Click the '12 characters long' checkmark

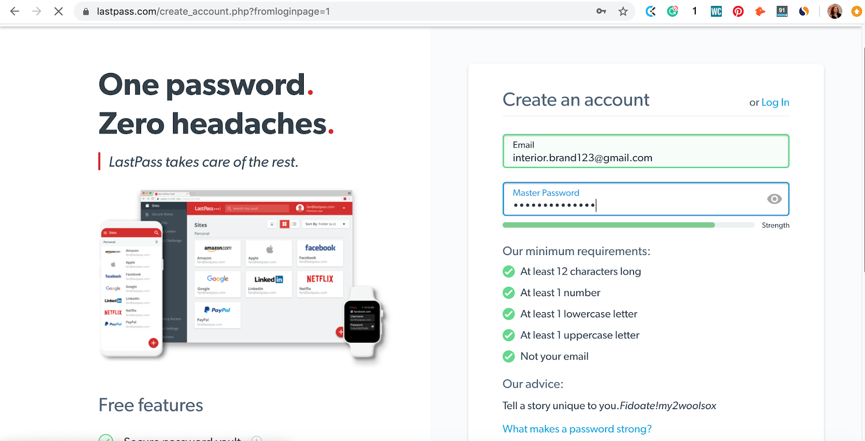[x=509, y=271]
